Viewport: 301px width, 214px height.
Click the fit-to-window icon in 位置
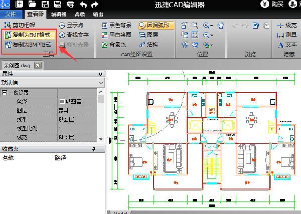(x=195, y=35)
